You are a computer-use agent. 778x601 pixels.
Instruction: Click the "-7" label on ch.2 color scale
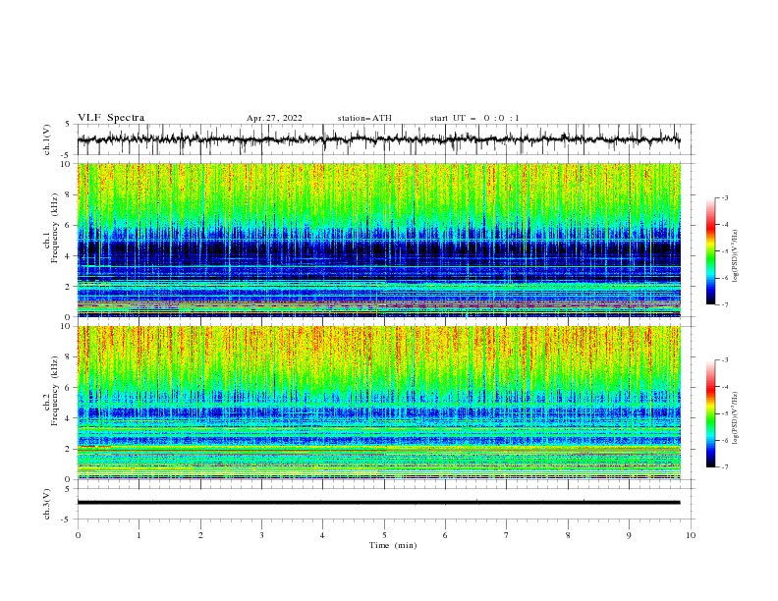point(724,466)
